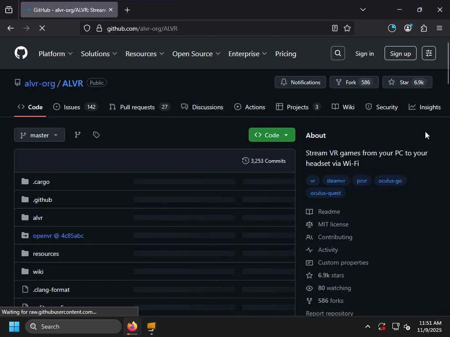
Task: Click the Notifications button
Action: [300, 82]
